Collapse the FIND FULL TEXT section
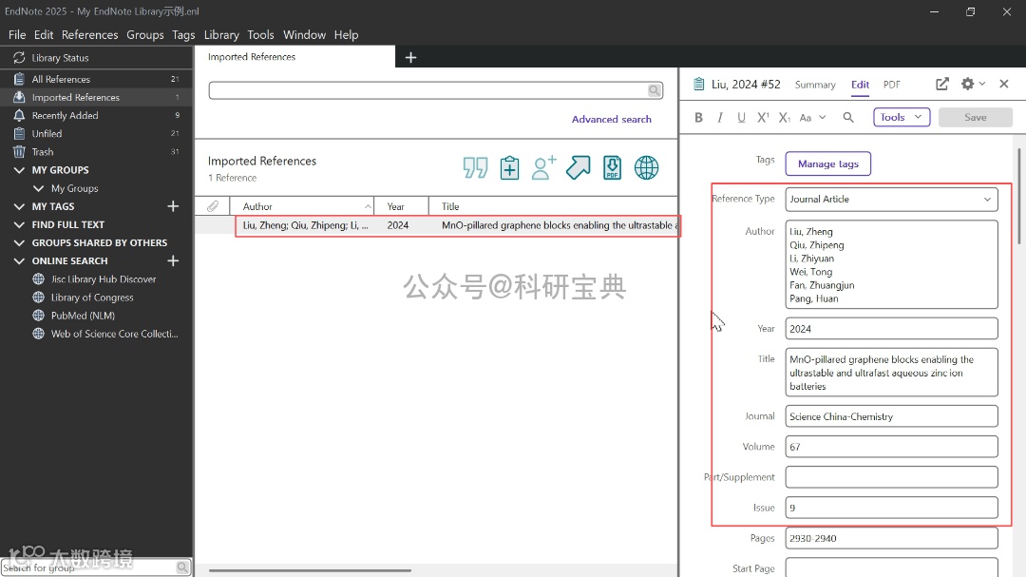This screenshot has width=1026, height=577. [19, 224]
